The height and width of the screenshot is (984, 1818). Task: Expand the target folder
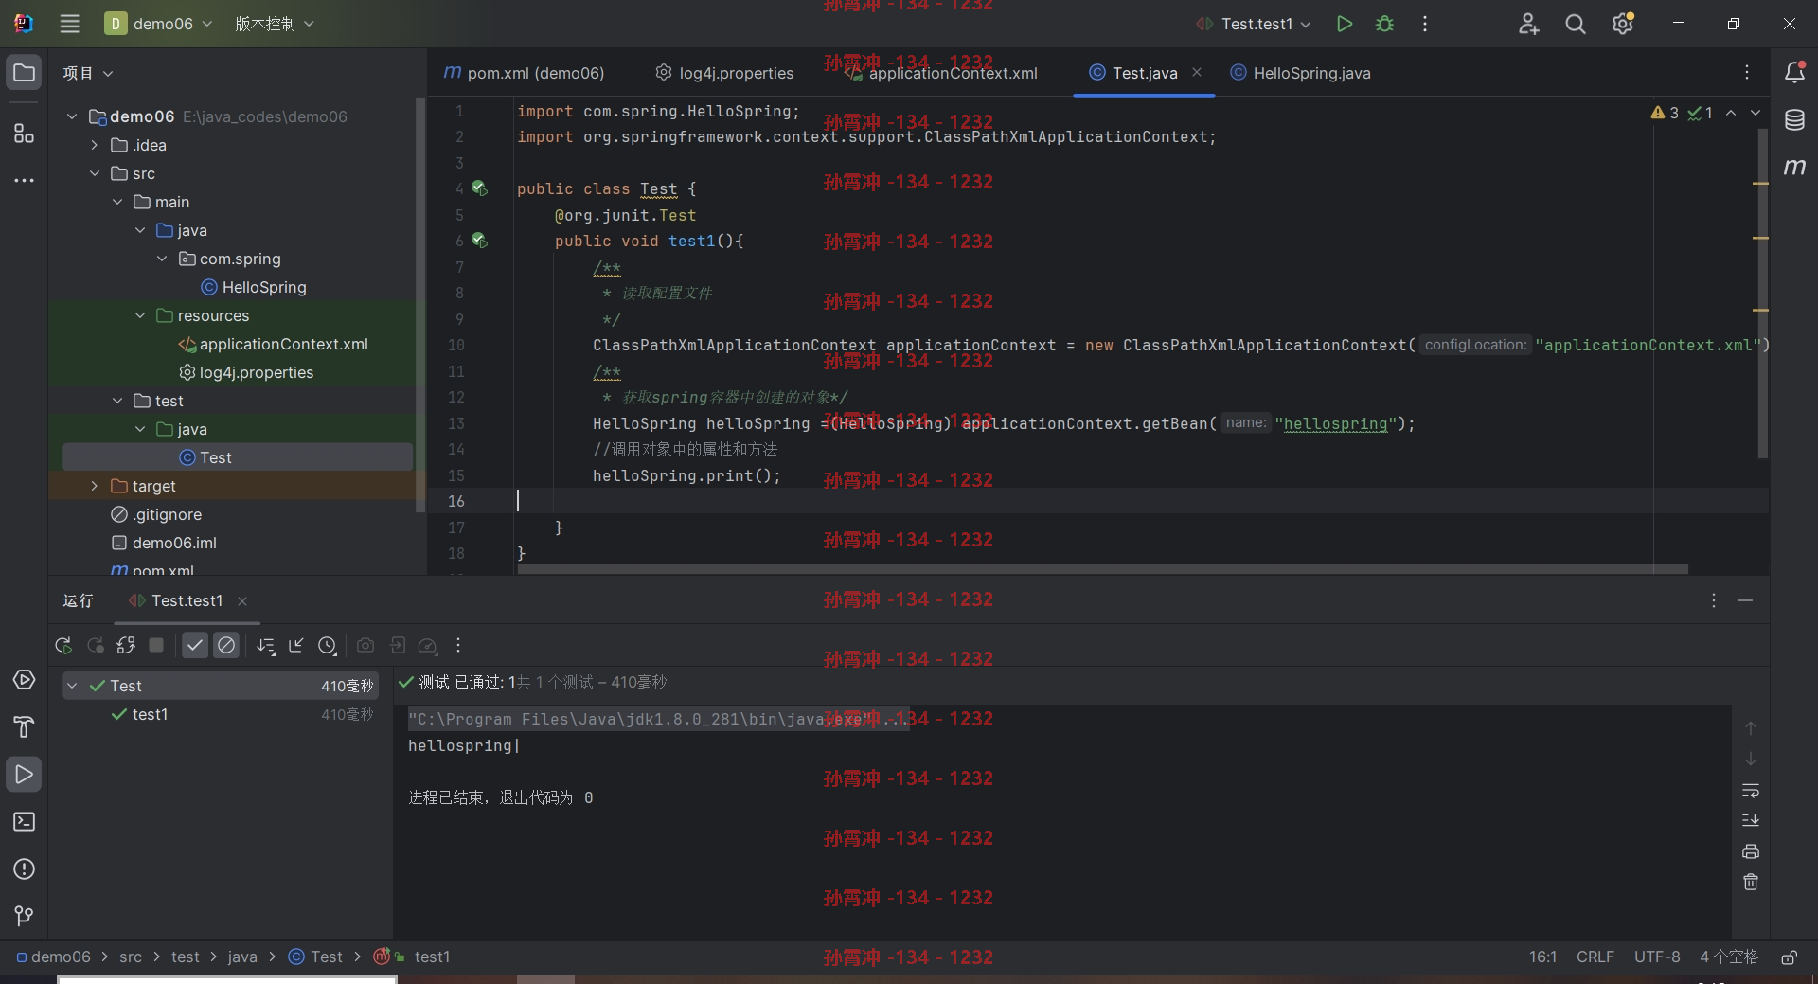coord(95,486)
